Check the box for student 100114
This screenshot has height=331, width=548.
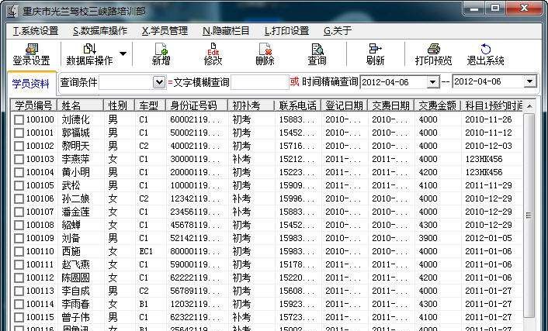click(x=19, y=304)
